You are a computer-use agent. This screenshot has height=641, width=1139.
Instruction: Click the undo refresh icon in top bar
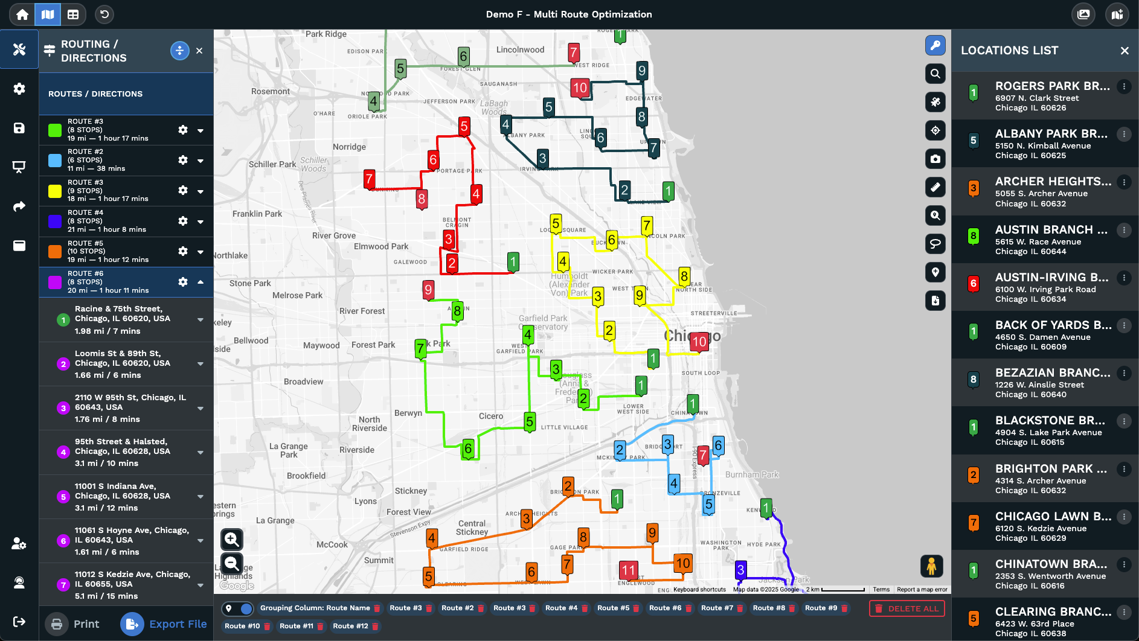104,14
